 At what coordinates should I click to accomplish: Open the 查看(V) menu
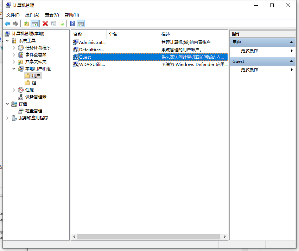[52, 15]
